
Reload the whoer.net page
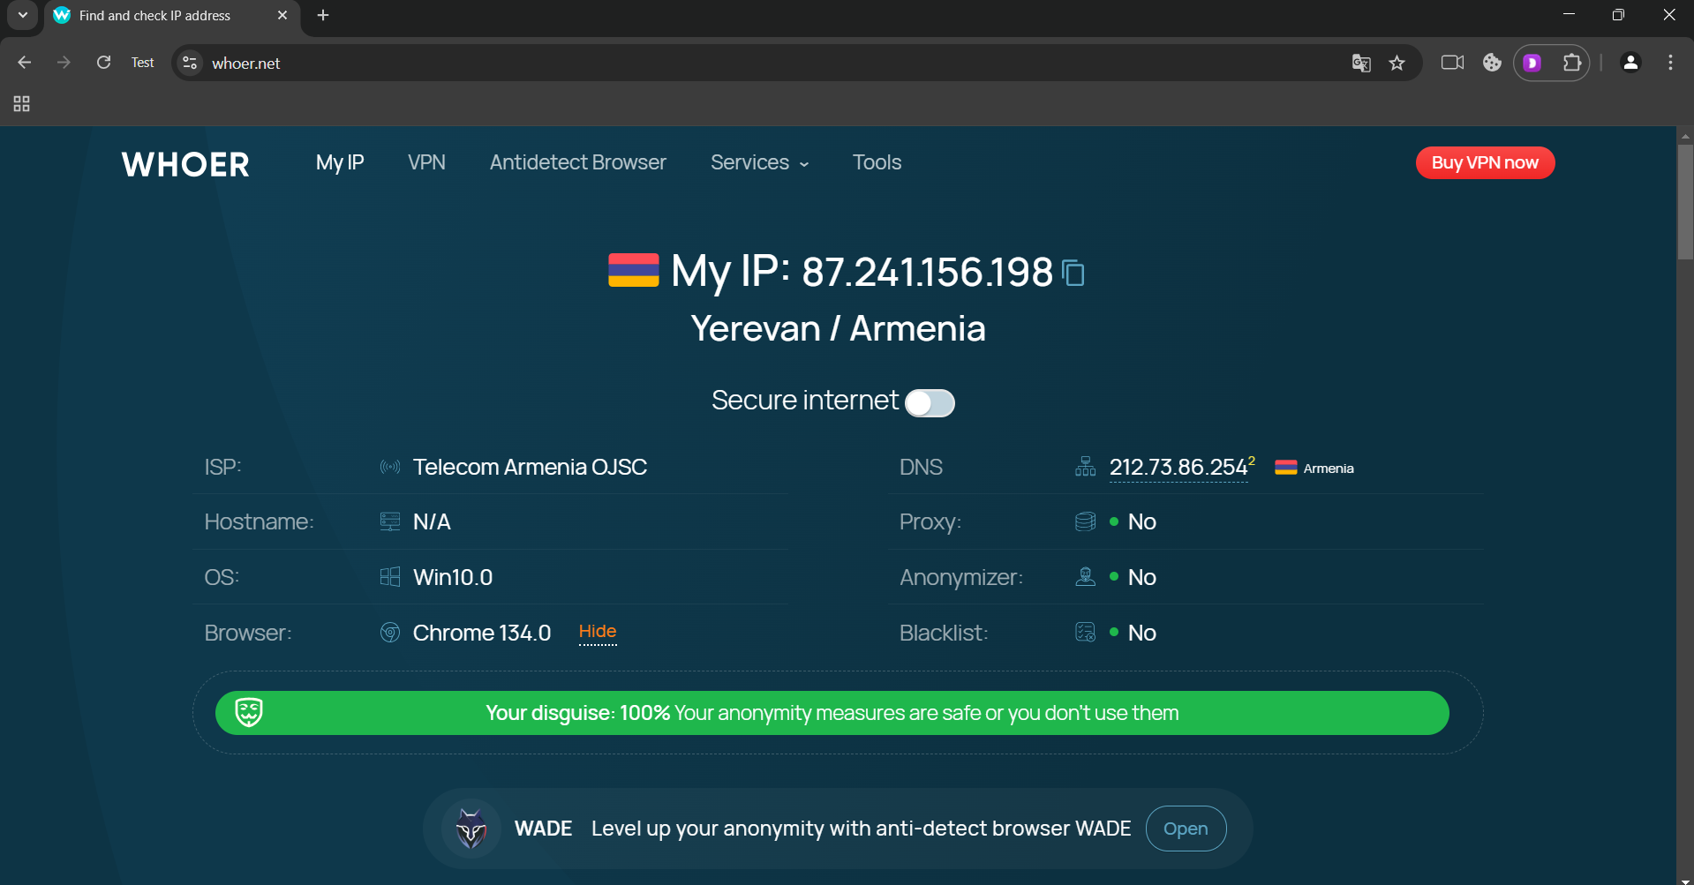pyautogui.click(x=104, y=63)
